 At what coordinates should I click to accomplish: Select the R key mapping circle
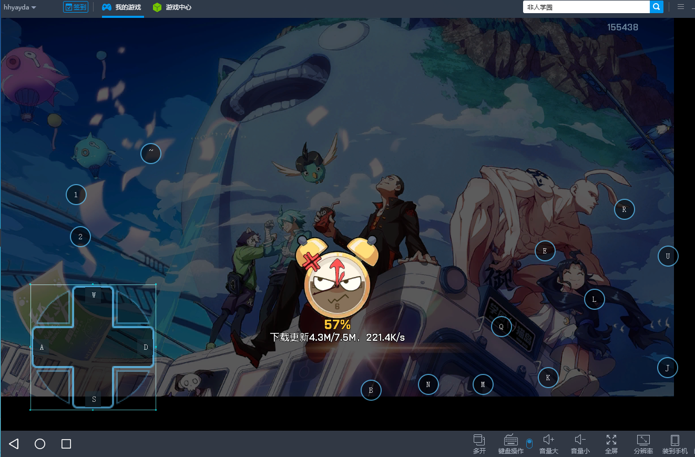(x=625, y=209)
